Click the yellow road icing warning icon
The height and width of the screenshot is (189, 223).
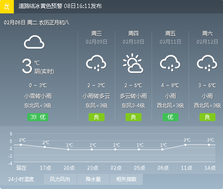coord(7,7)
